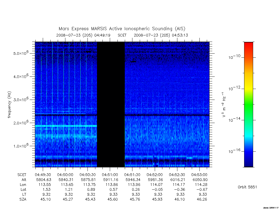The image size is (279, 209).
Task: Select the latitude value -0.67
Action: click(202, 189)
